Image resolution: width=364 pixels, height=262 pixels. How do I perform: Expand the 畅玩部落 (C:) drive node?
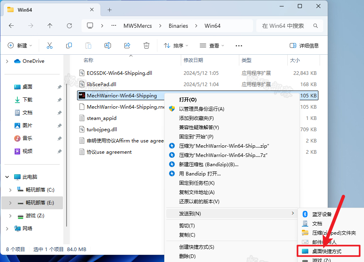(10, 190)
